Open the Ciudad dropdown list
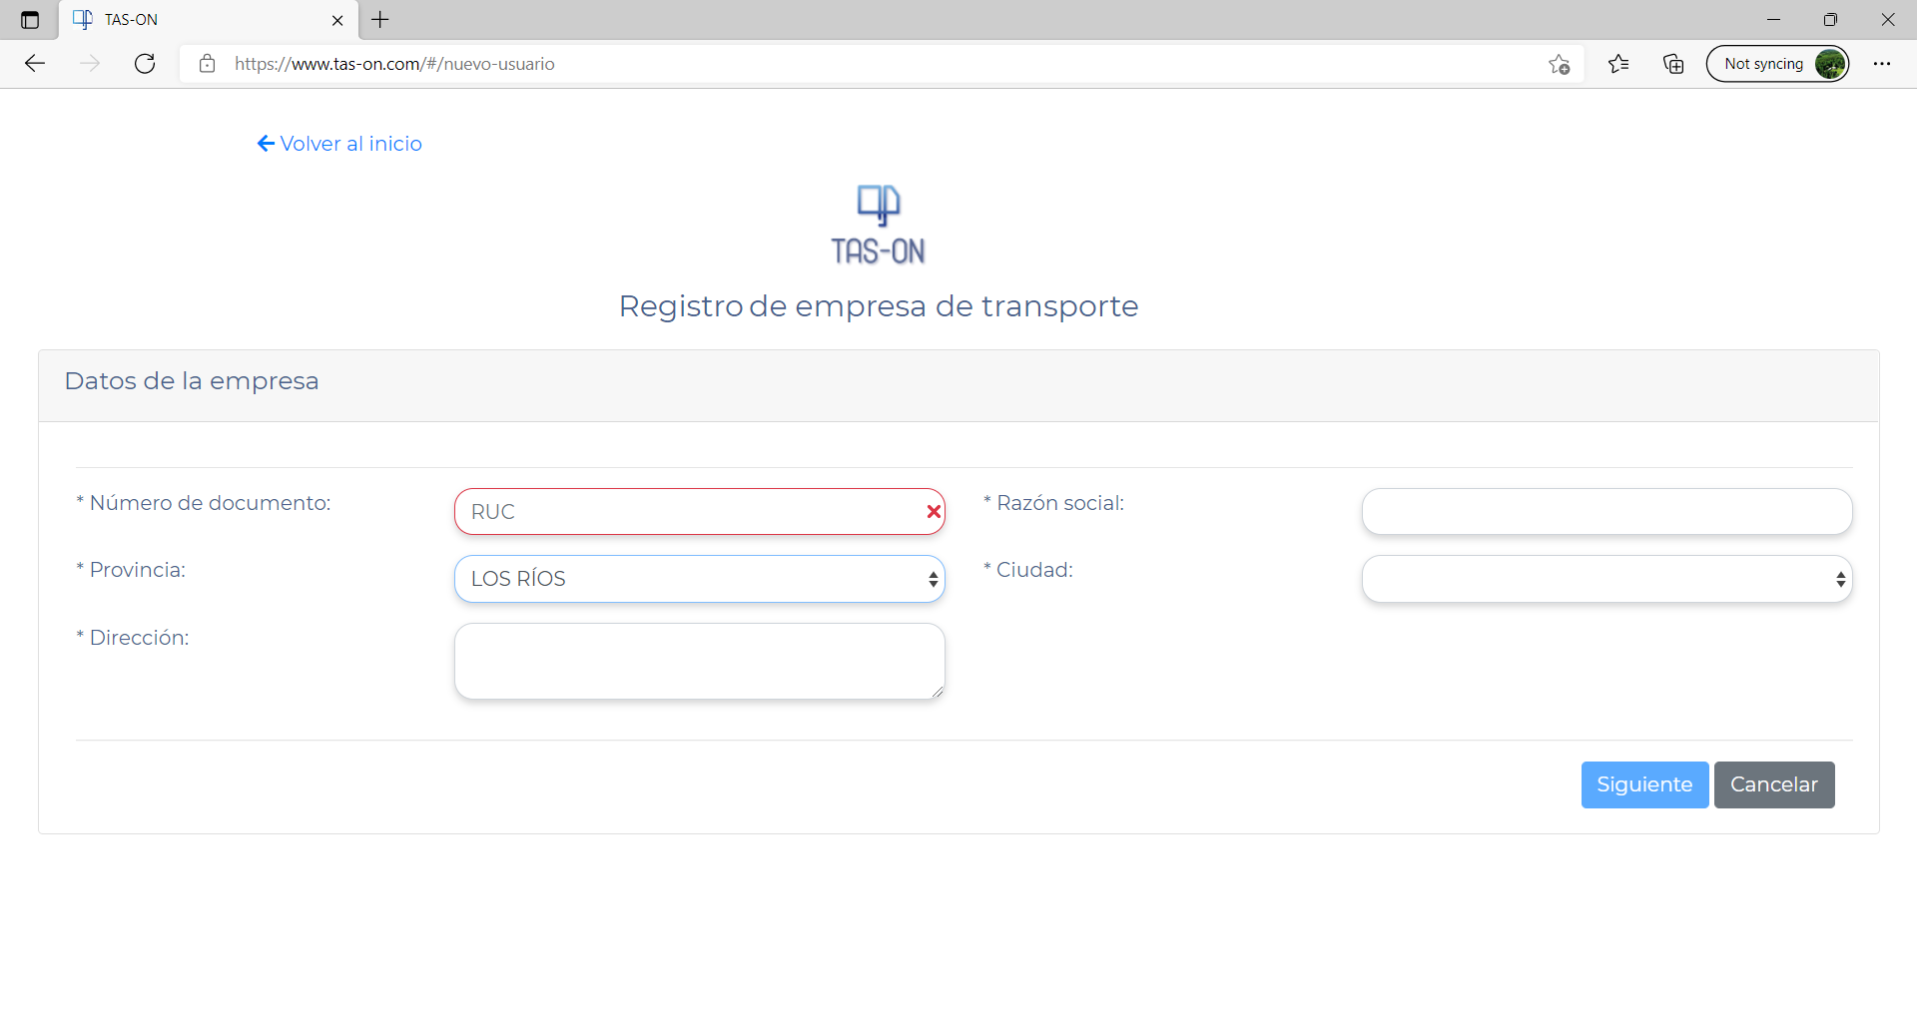 (x=1606, y=579)
